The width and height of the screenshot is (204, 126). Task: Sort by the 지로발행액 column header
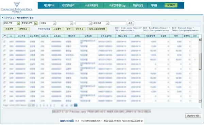(x=151, y=36)
